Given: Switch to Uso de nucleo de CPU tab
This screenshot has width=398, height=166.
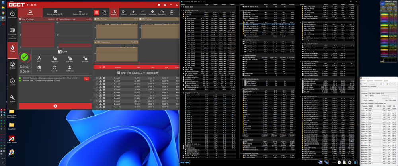Looking at the screenshot, I should (x=55, y=12).
